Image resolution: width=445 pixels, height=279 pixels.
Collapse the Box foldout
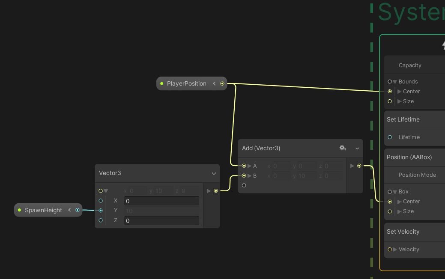coord(395,192)
